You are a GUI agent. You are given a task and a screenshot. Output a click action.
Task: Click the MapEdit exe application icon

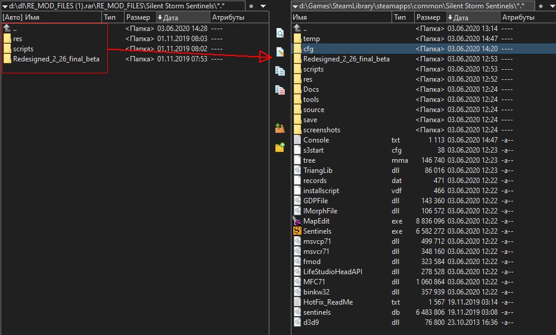point(297,221)
